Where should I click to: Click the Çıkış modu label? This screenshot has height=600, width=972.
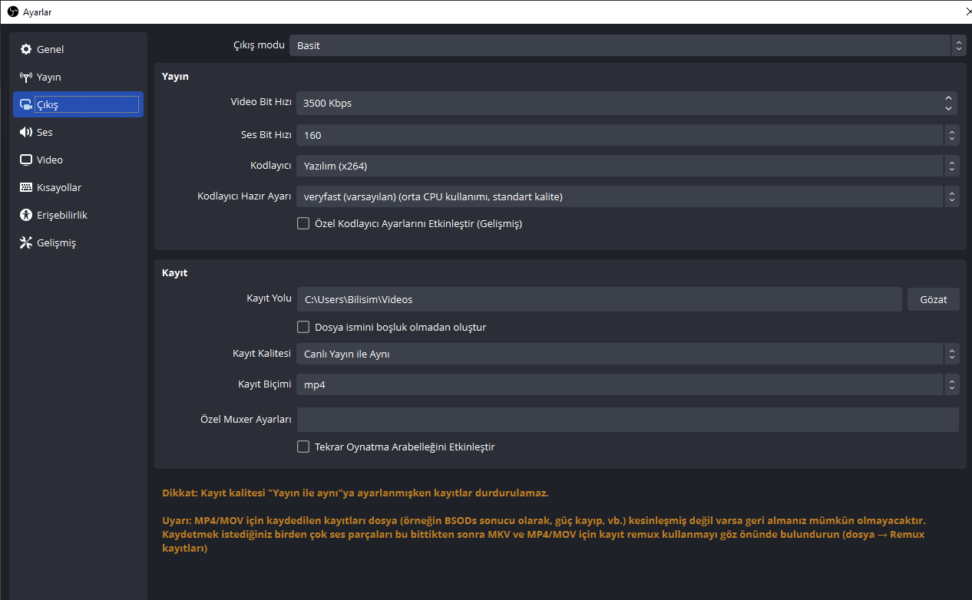click(260, 45)
